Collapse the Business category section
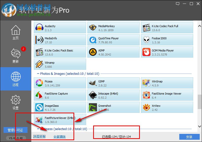The width and height of the screenshot is (202, 142). click(38, 129)
